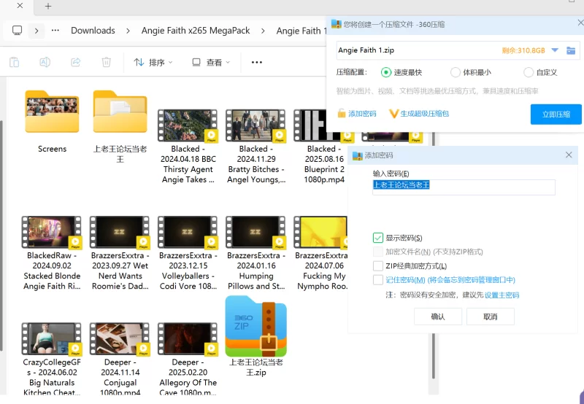The width and height of the screenshot is (584, 404).
Task: Click Downloads in the address breadcrumb
Action: [x=93, y=31]
